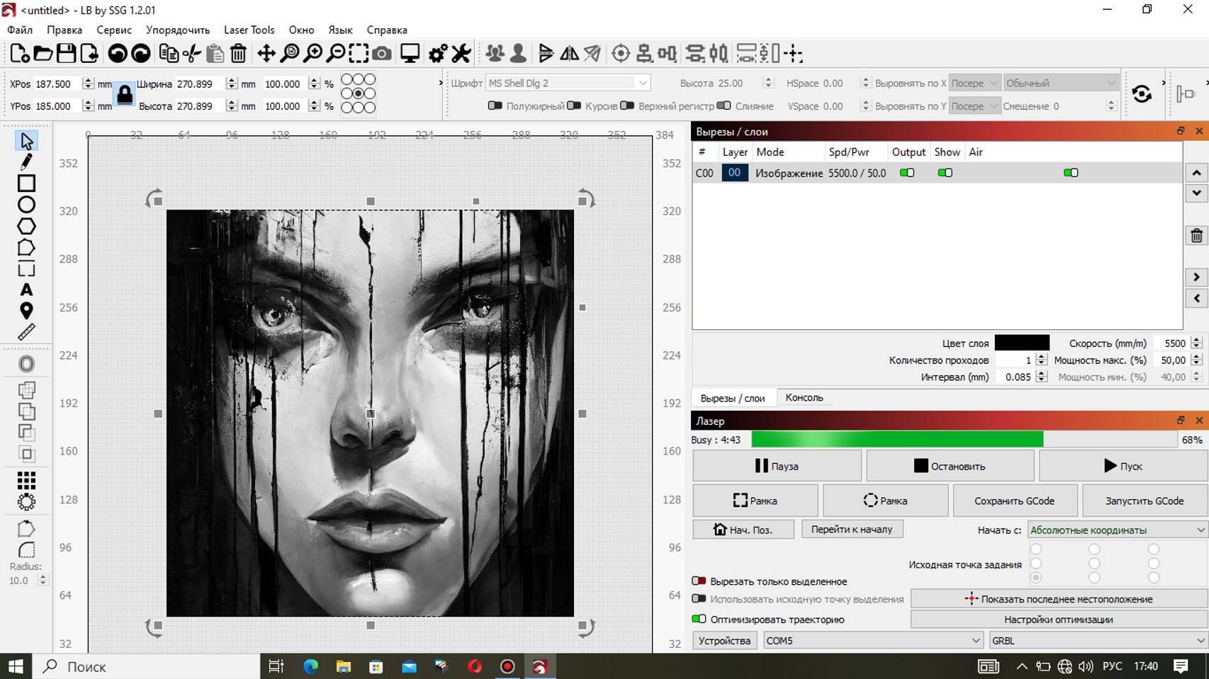Zoom out using the magnifier minus icon
Viewport: 1209px width, 679px height.
(x=336, y=54)
